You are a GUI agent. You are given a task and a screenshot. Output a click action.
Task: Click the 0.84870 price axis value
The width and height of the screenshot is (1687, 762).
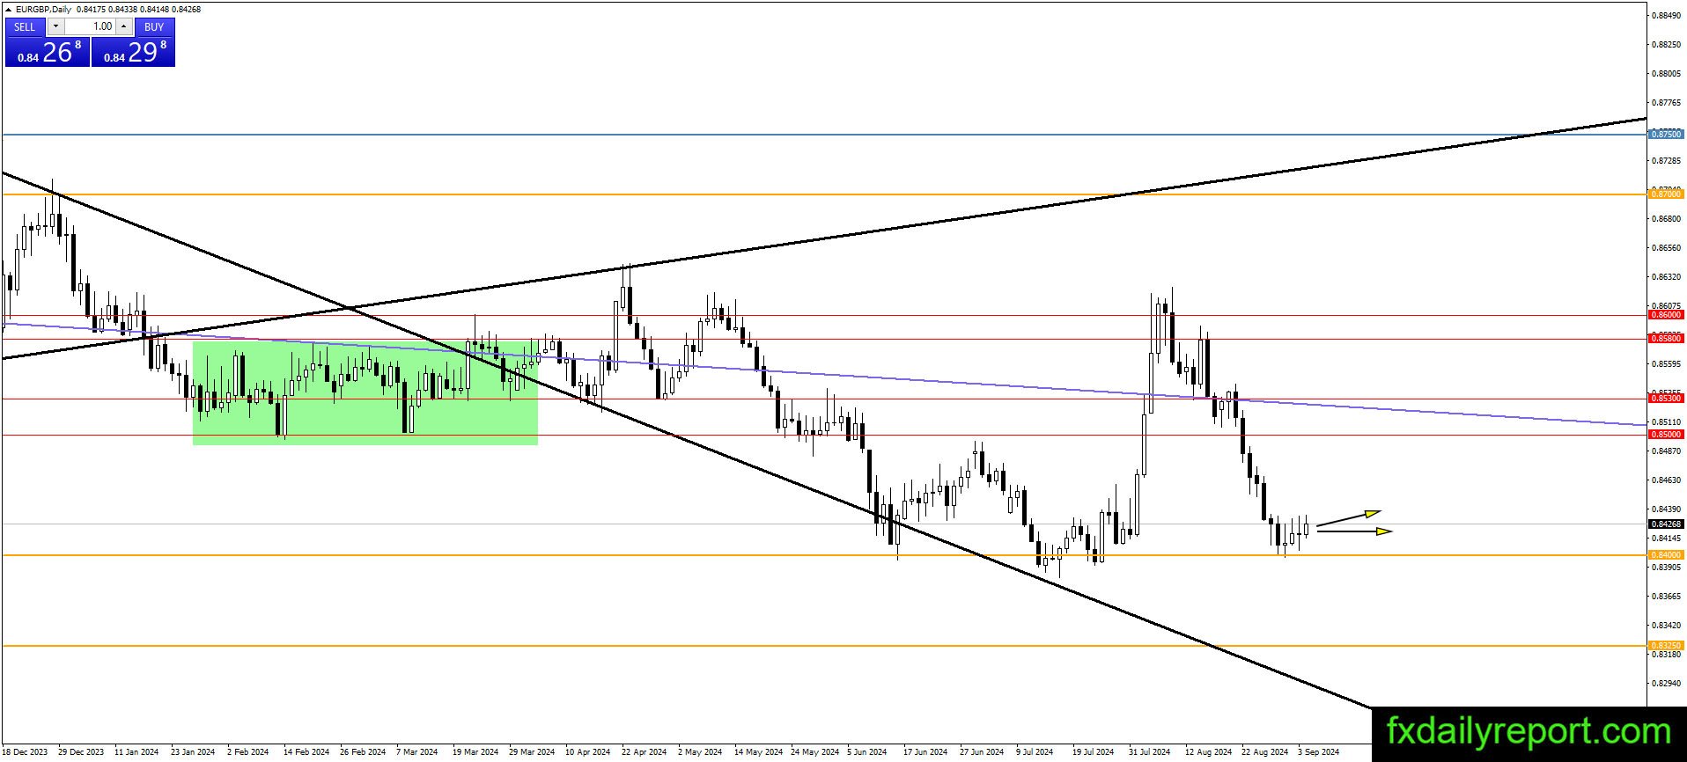coord(1666,451)
